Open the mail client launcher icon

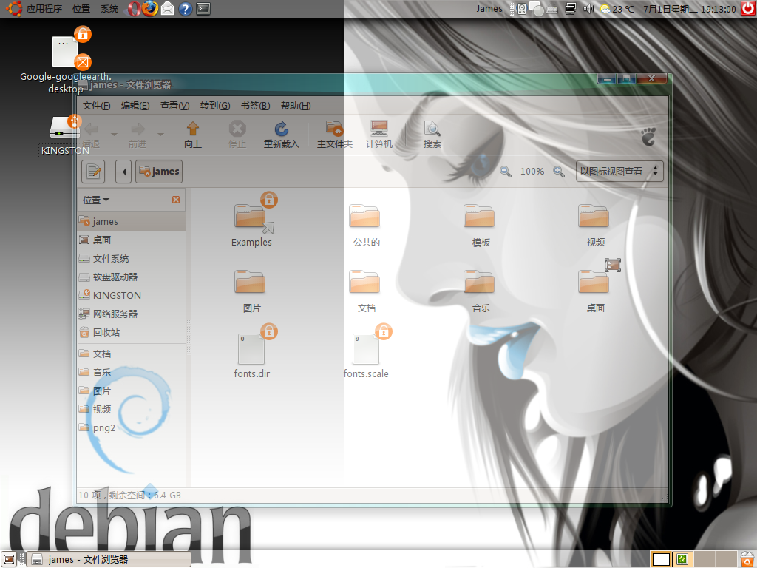pos(168,9)
